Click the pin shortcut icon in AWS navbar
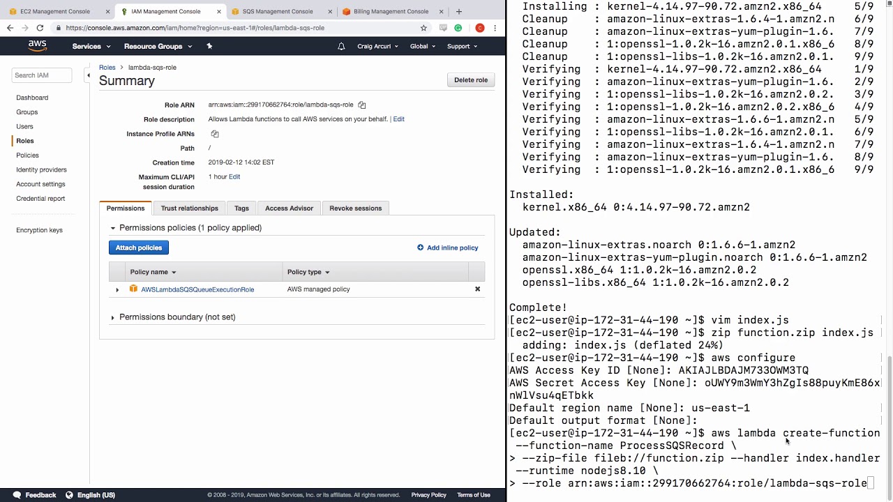 209,46
